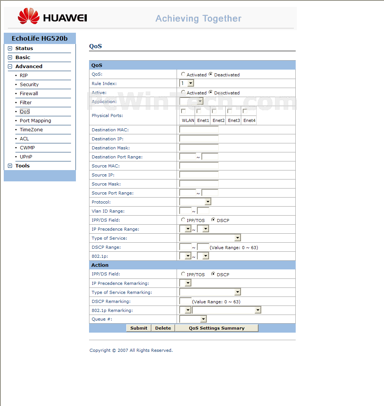
Task: Click Destination Port Range start field
Action: point(188,157)
